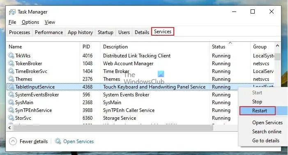Click the horizontal scrollbar left arrow
Viewport: 288px width, 155px height.
[10, 128]
